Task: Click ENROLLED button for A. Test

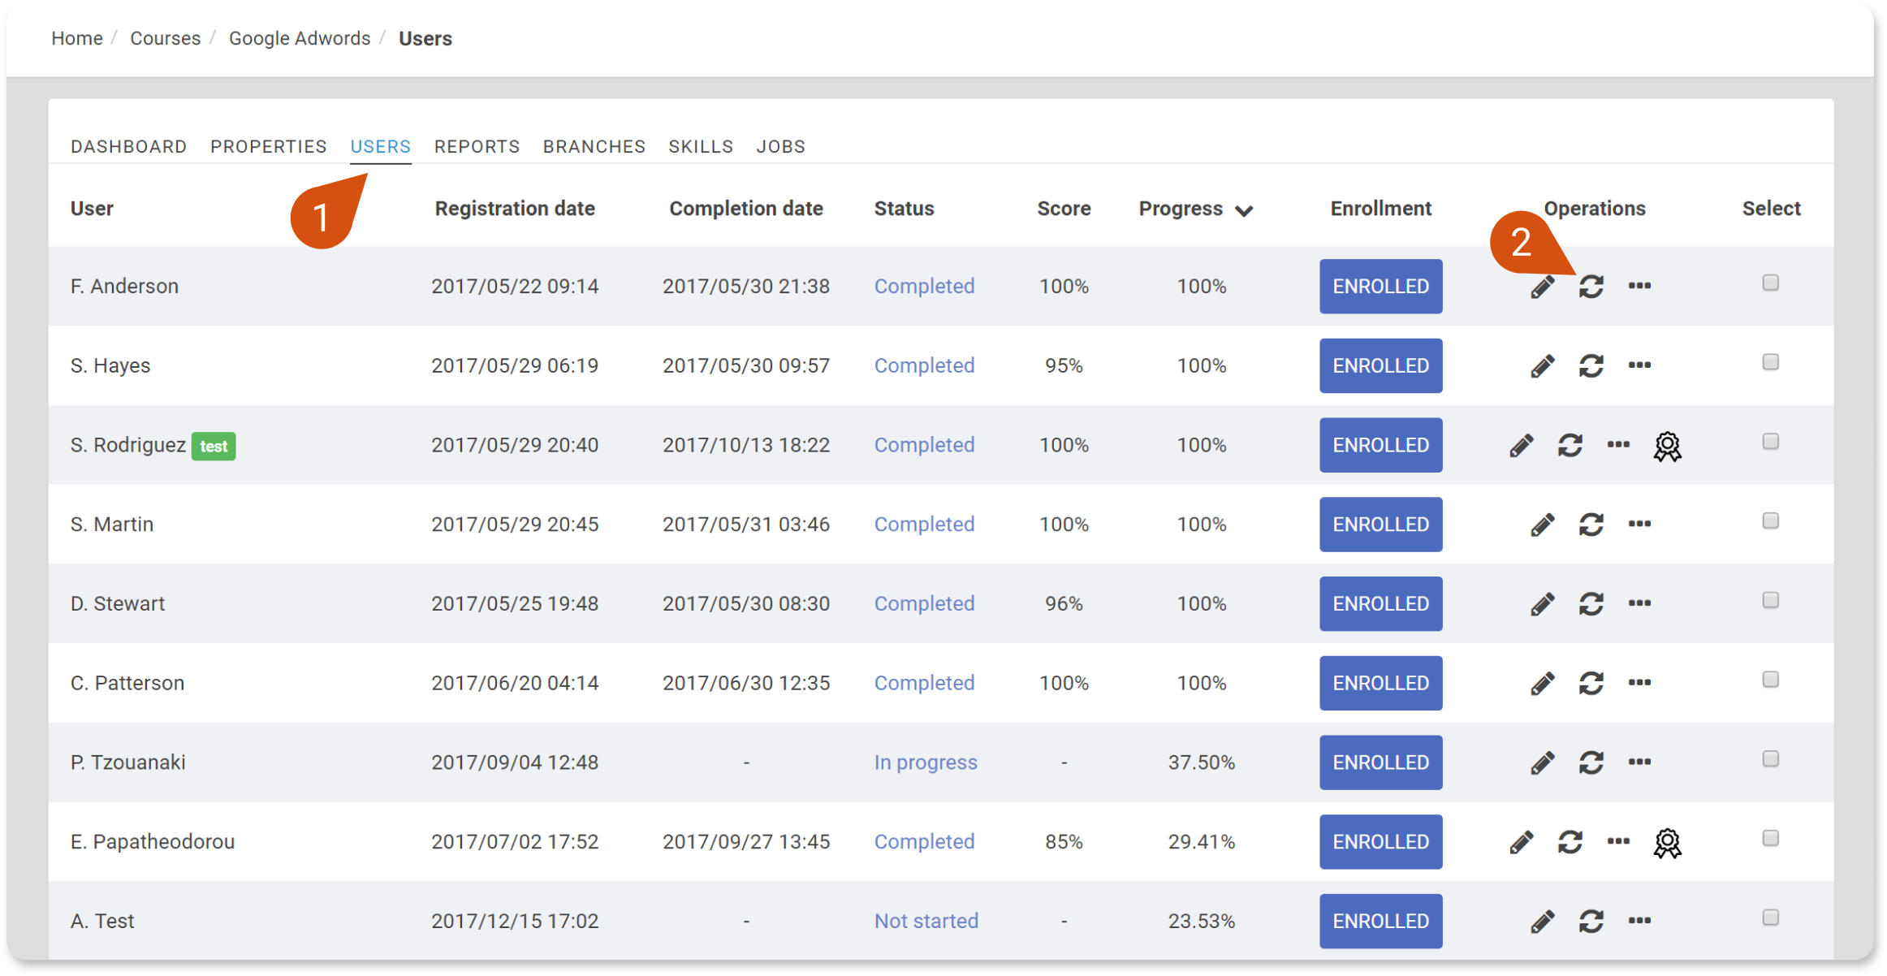Action: (1381, 922)
